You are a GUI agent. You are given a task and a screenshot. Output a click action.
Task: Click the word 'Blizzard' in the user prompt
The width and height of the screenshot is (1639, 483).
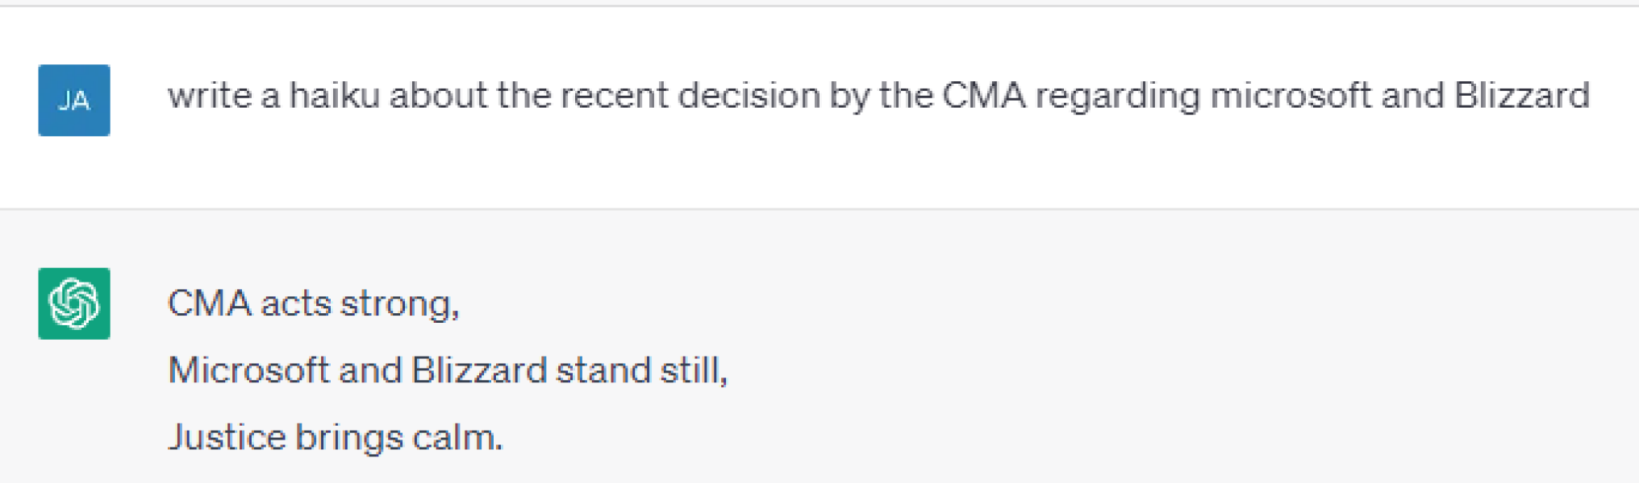click(1521, 97)
